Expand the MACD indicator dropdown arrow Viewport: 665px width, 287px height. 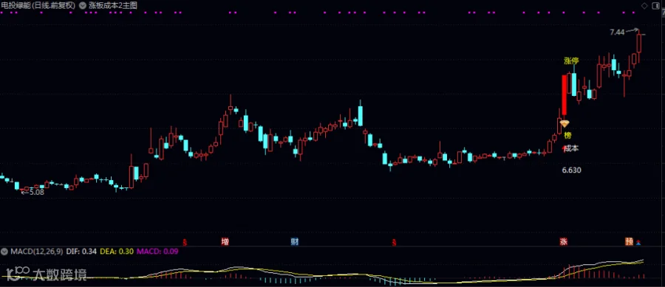tap(4, 252)
